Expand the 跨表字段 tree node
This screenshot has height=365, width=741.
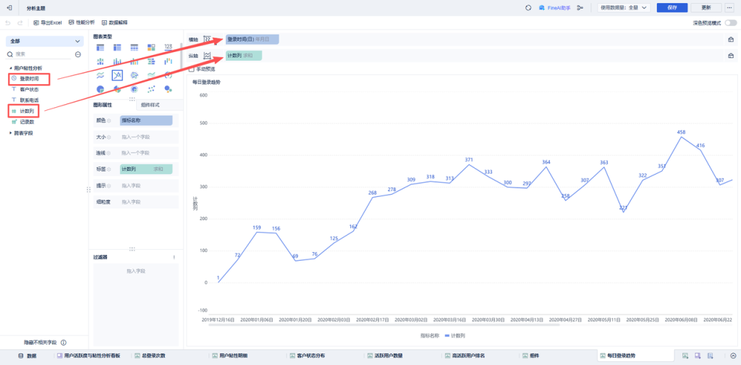tap(21, 133)
